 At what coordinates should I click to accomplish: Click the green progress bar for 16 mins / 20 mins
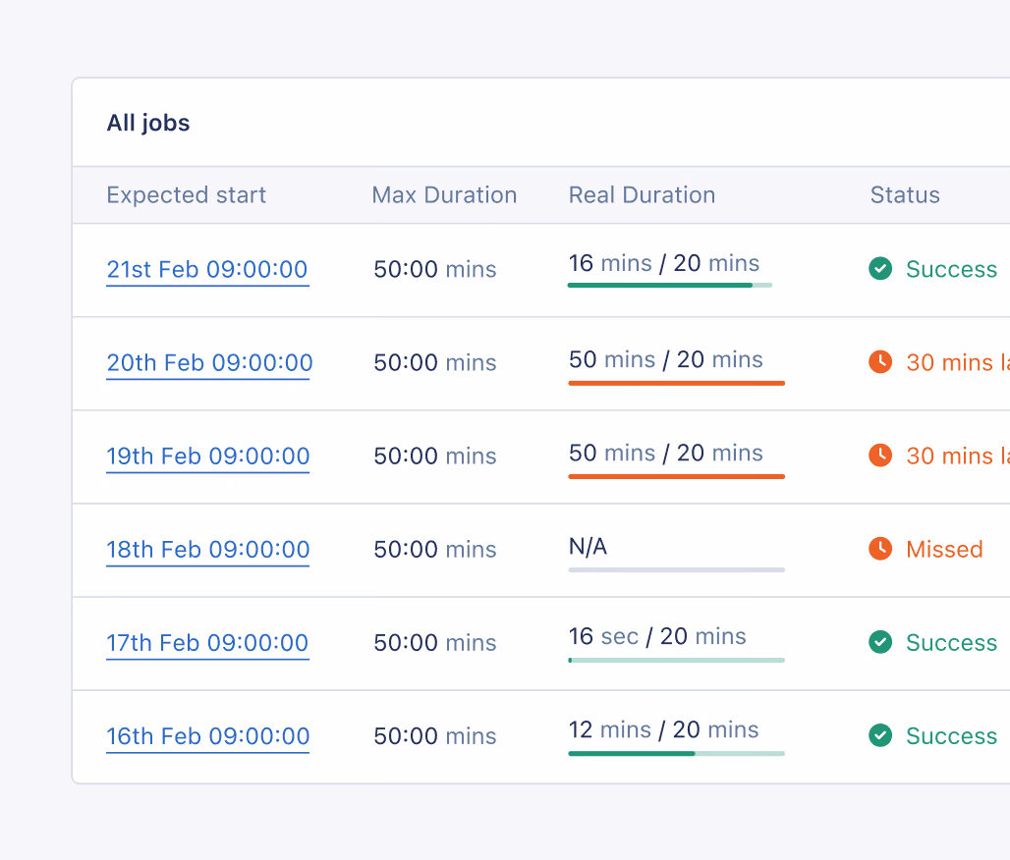669,286
